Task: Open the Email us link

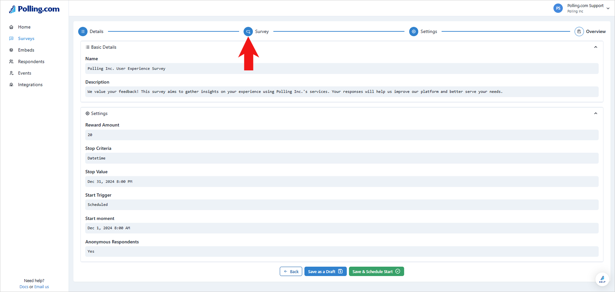Action: coord(41,287)
